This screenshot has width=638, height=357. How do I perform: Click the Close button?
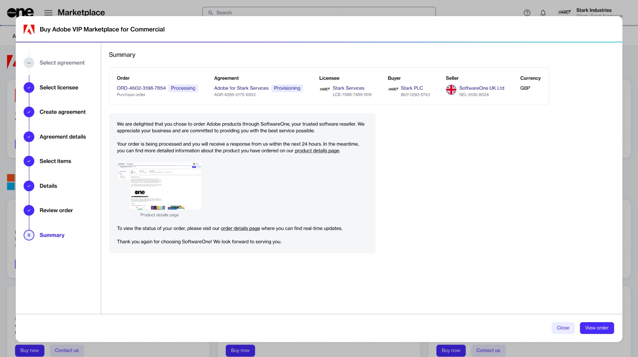pyautogui.click(x=563, y=328)
